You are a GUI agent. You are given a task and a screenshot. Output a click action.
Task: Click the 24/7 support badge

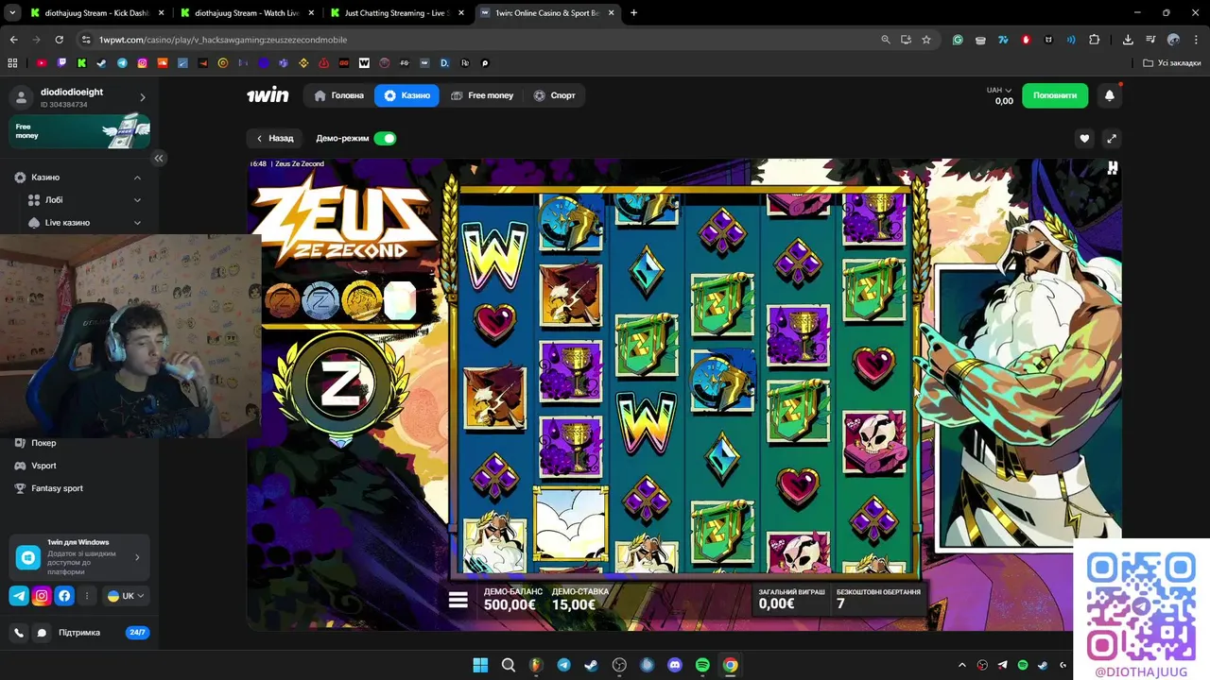[x=137, y=633]
